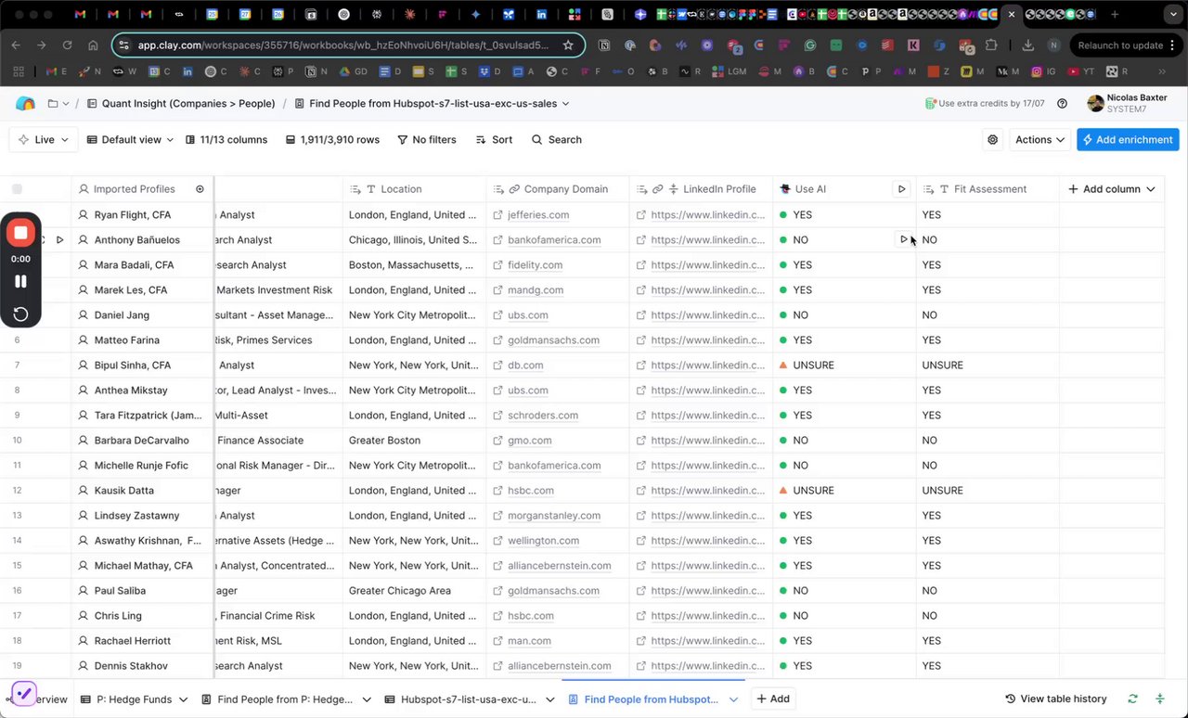Tick the select-all rows checkbox

17,189
